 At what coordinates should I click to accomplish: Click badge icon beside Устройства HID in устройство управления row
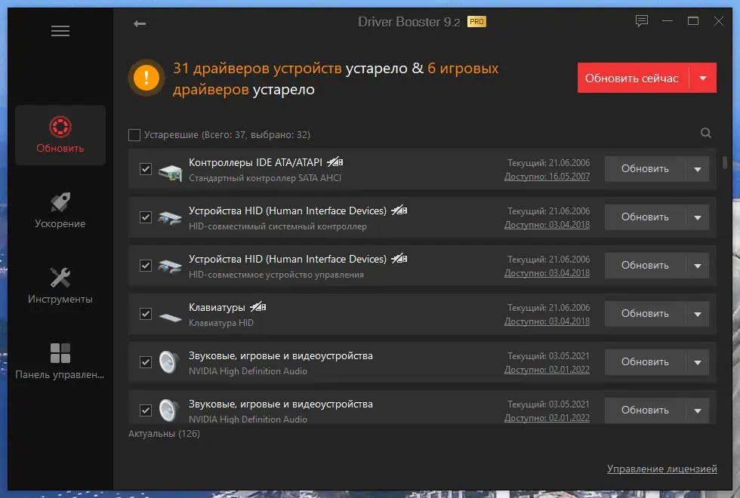[x=399, y=258]
